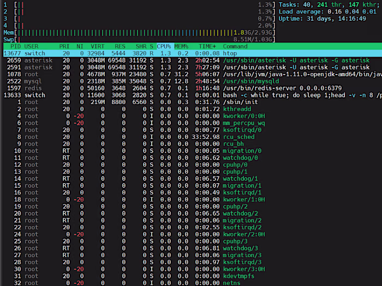Select the kworker/3:0H process row
The image size is (382, 286).
click(193, 269)
